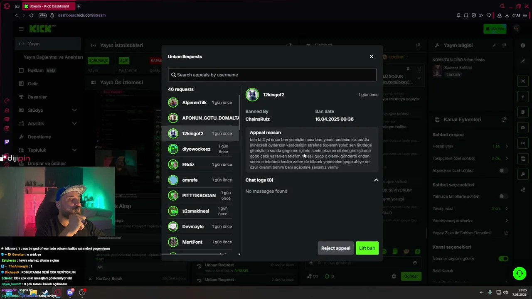Toggle Abonelere özel sohbet switch

tap(503, 171)
